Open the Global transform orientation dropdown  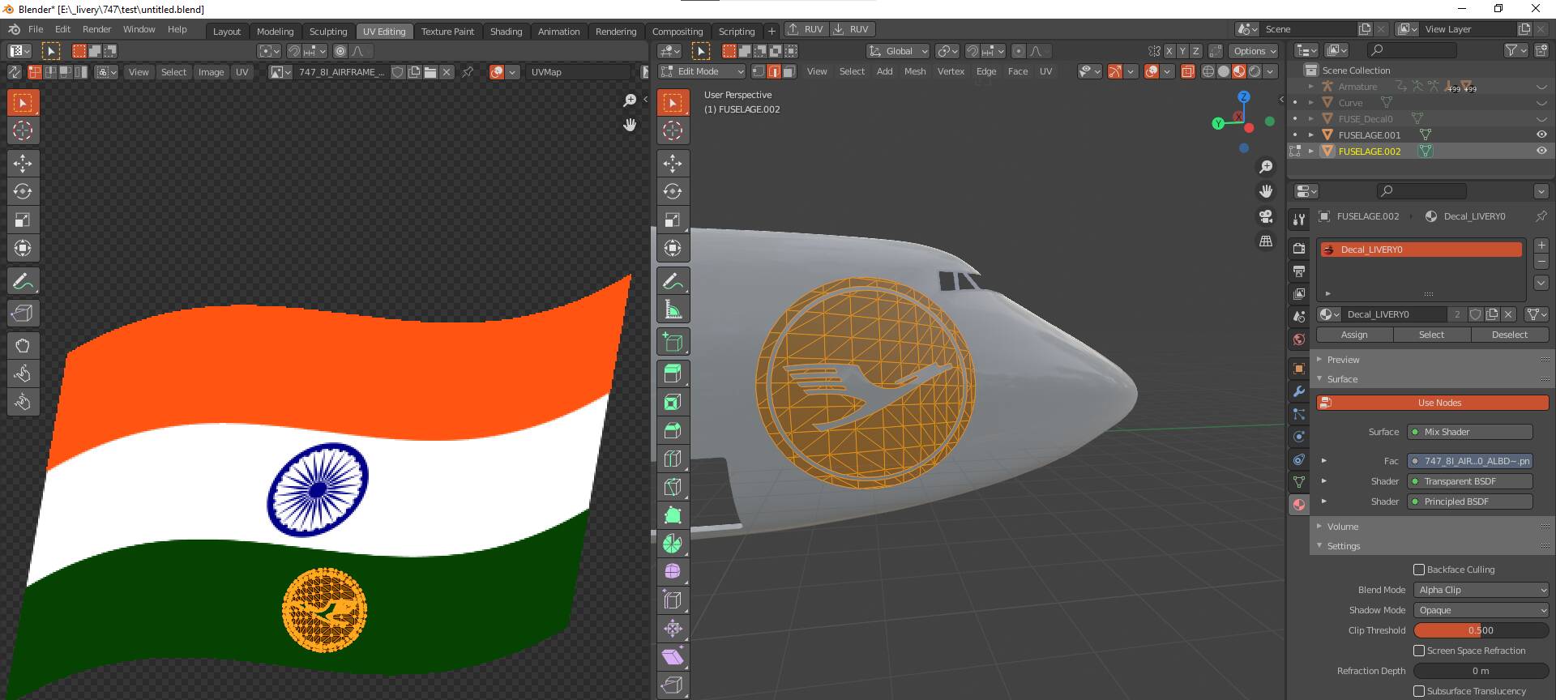(898, 51)
